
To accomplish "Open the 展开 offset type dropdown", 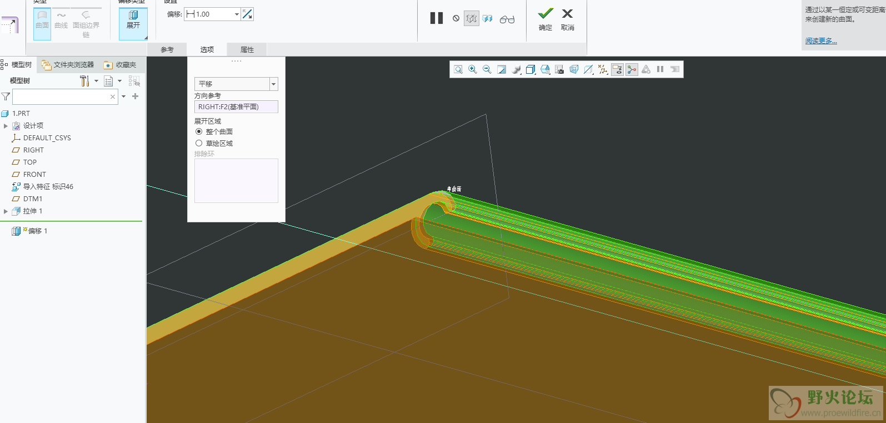I will click(133, 24).
